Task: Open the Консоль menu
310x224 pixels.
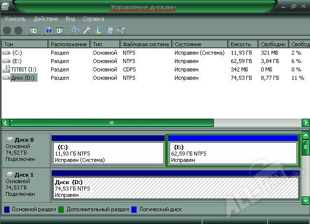Action: 15,19
